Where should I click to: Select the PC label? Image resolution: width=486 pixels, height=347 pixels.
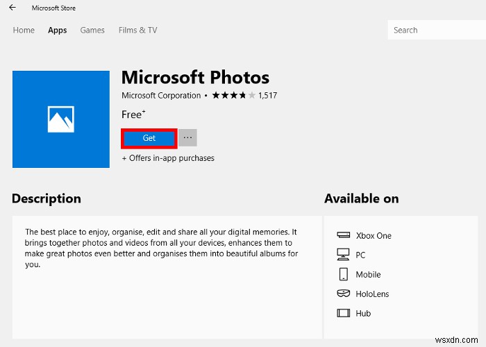360,255
